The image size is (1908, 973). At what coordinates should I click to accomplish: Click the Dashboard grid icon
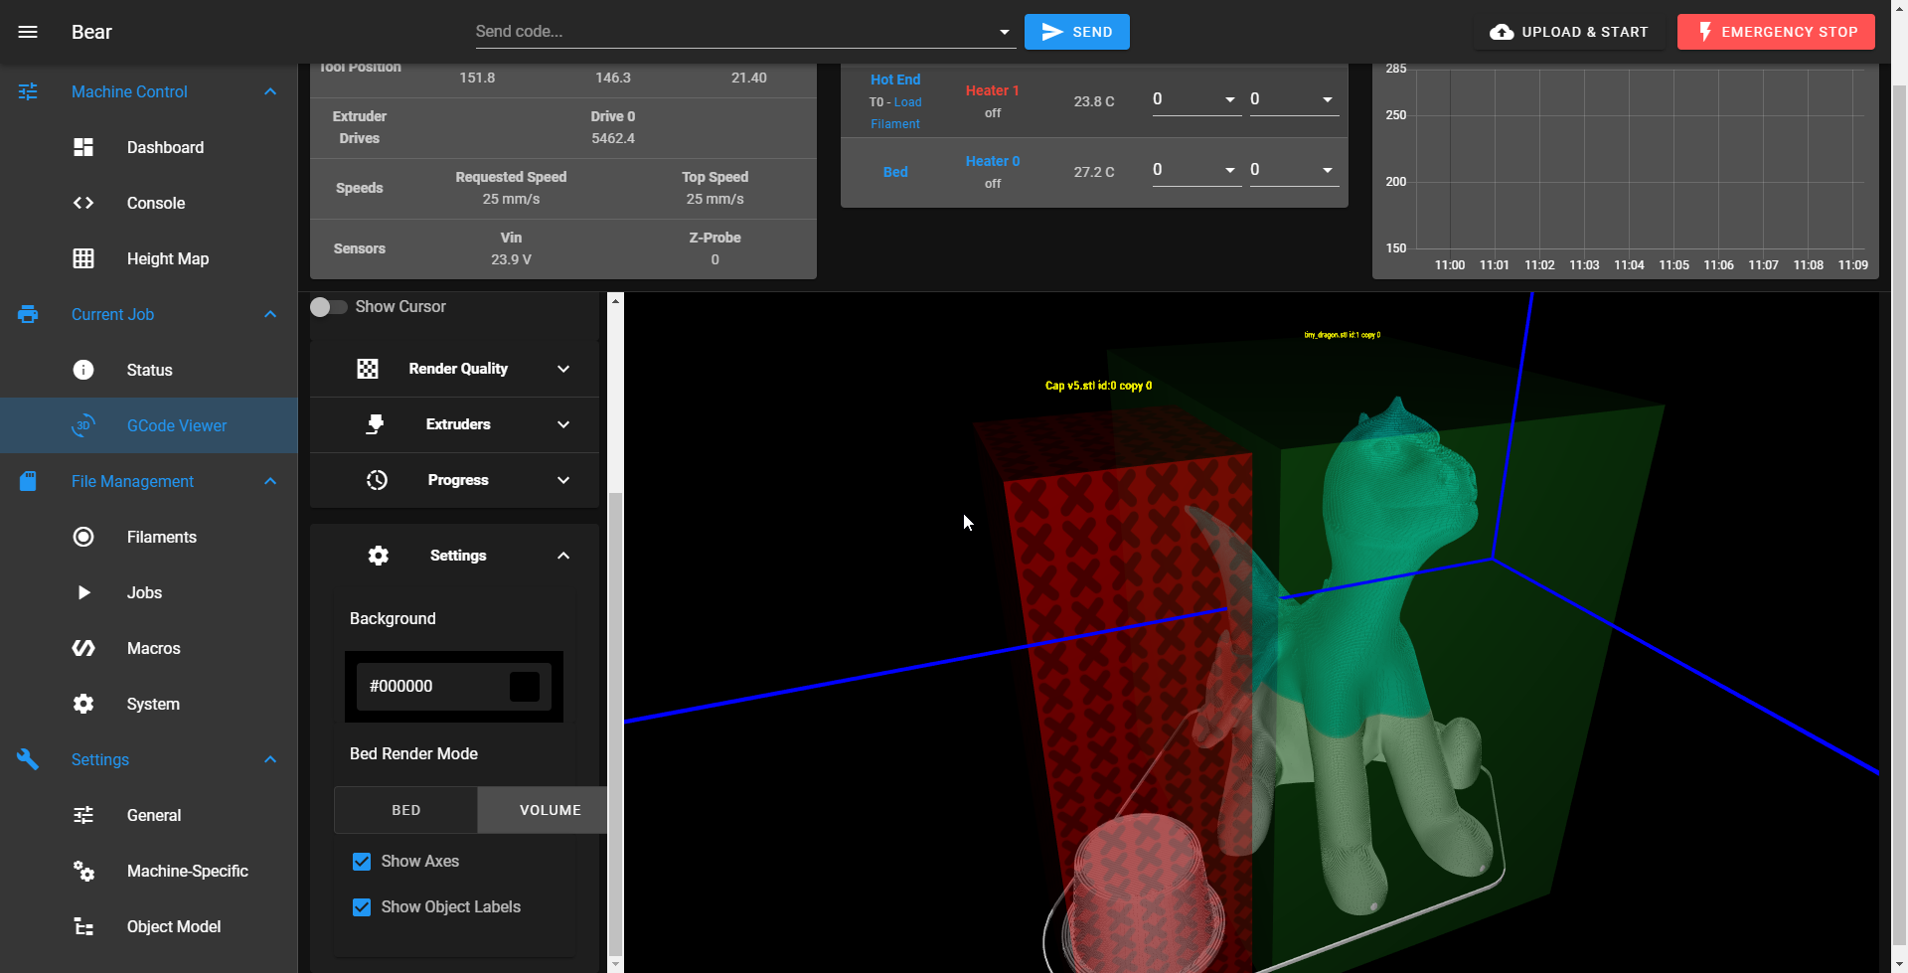click(83, 147)
